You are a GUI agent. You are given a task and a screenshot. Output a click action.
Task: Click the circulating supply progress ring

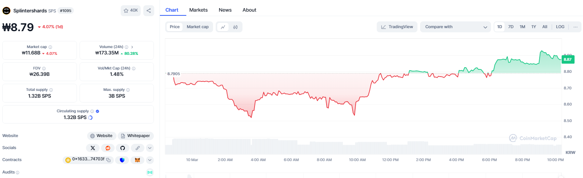coord(90,118)
